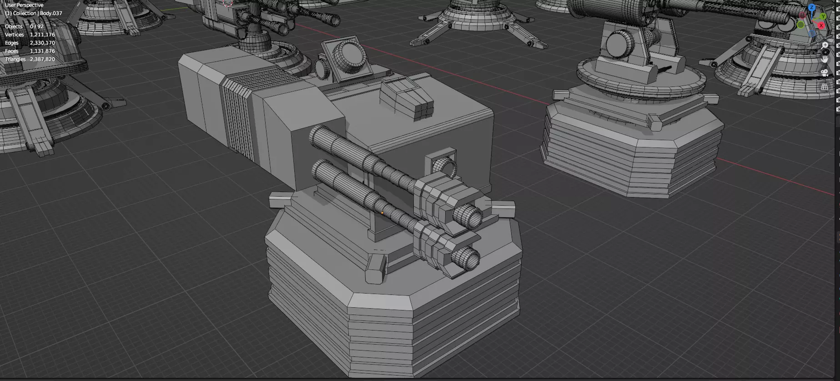Click the blue Z axis gizmo handle
This screenshot has height=381, width=840.
point(812,7)
